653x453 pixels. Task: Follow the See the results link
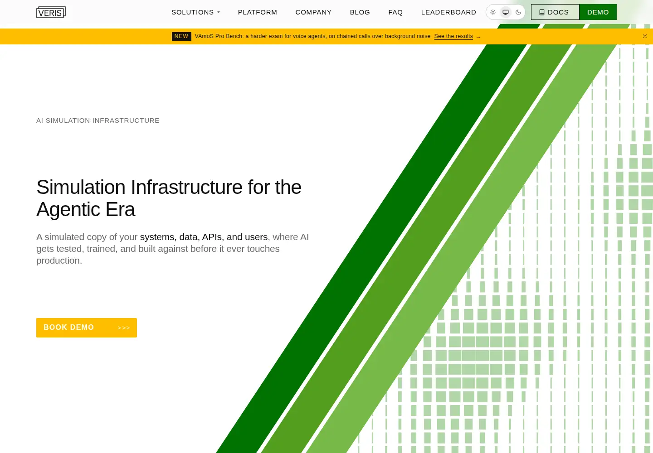coord(453,36)
